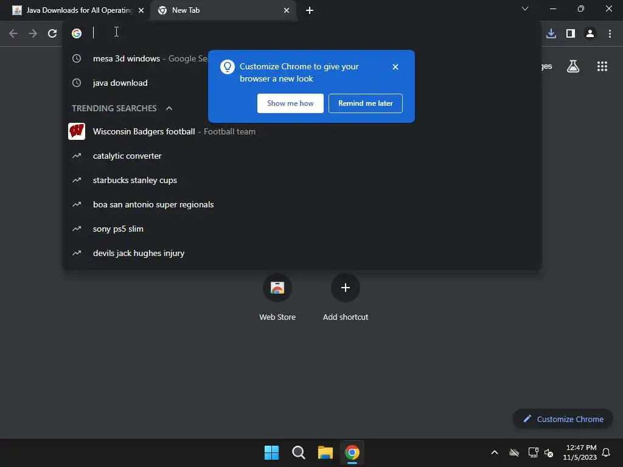
Task: Choose sony ps5 slim trending search
Action: 302,229
